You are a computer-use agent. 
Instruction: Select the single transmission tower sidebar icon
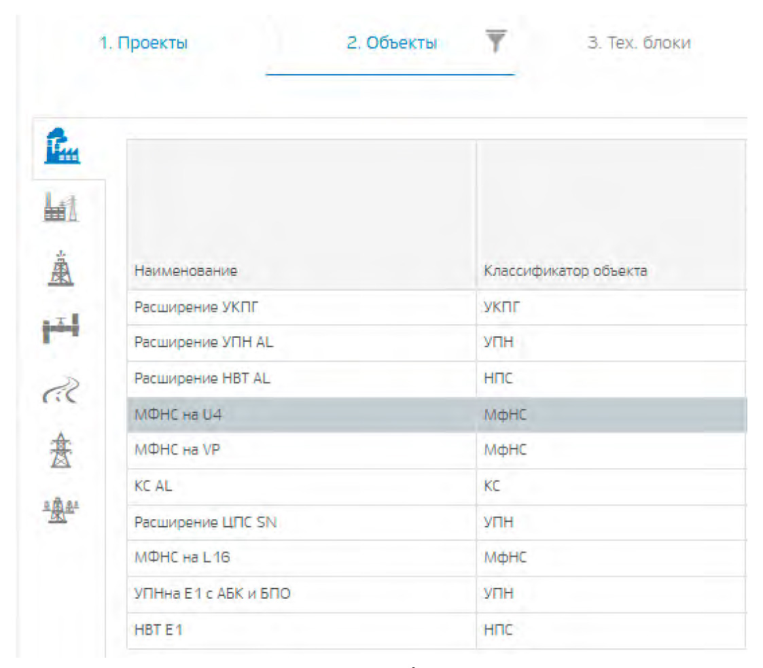pyautogui.click(x=60, y=450)
